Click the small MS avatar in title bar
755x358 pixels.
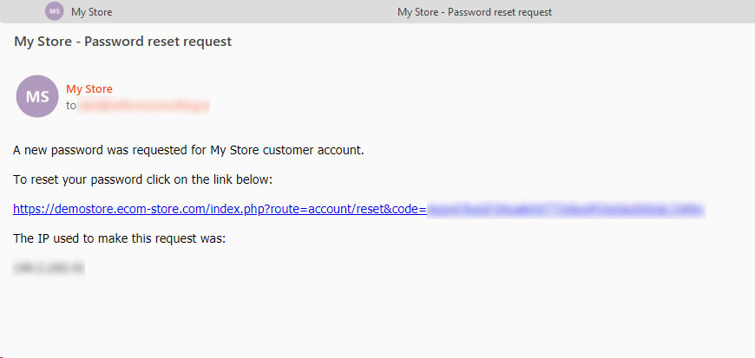point(55,11)
